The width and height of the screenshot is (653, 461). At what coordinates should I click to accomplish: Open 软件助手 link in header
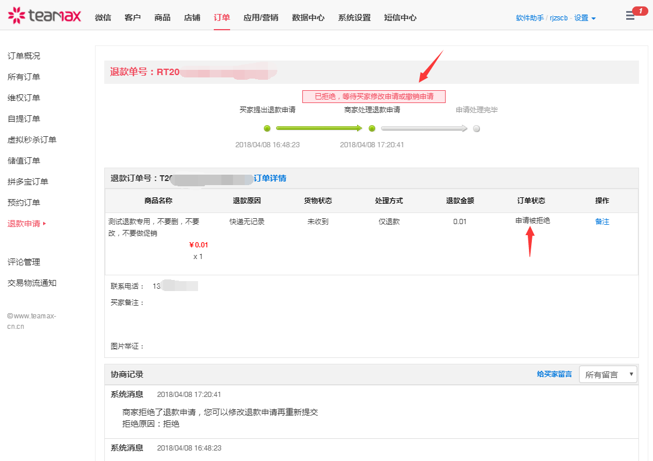(x=530, y=18)
